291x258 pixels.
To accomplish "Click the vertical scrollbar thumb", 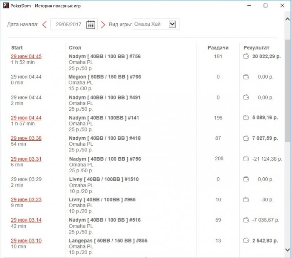I will click(288, 91).
